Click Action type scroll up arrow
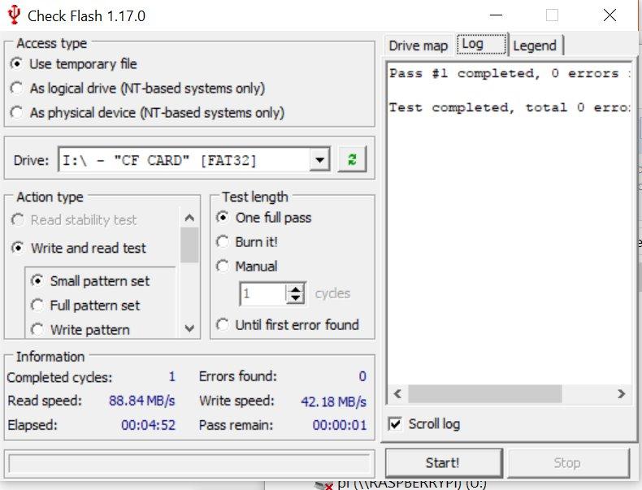642x490 pixels. 189,218
